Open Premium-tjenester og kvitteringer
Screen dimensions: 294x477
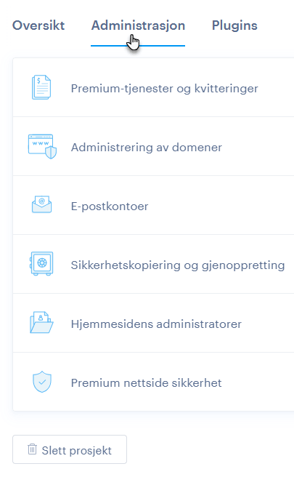tap(153, 87)
